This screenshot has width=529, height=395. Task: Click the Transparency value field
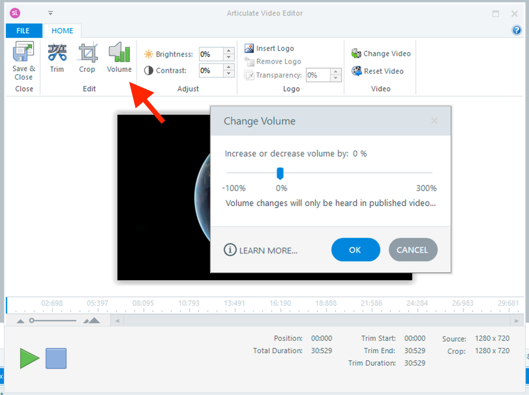[x=318, y=75]
